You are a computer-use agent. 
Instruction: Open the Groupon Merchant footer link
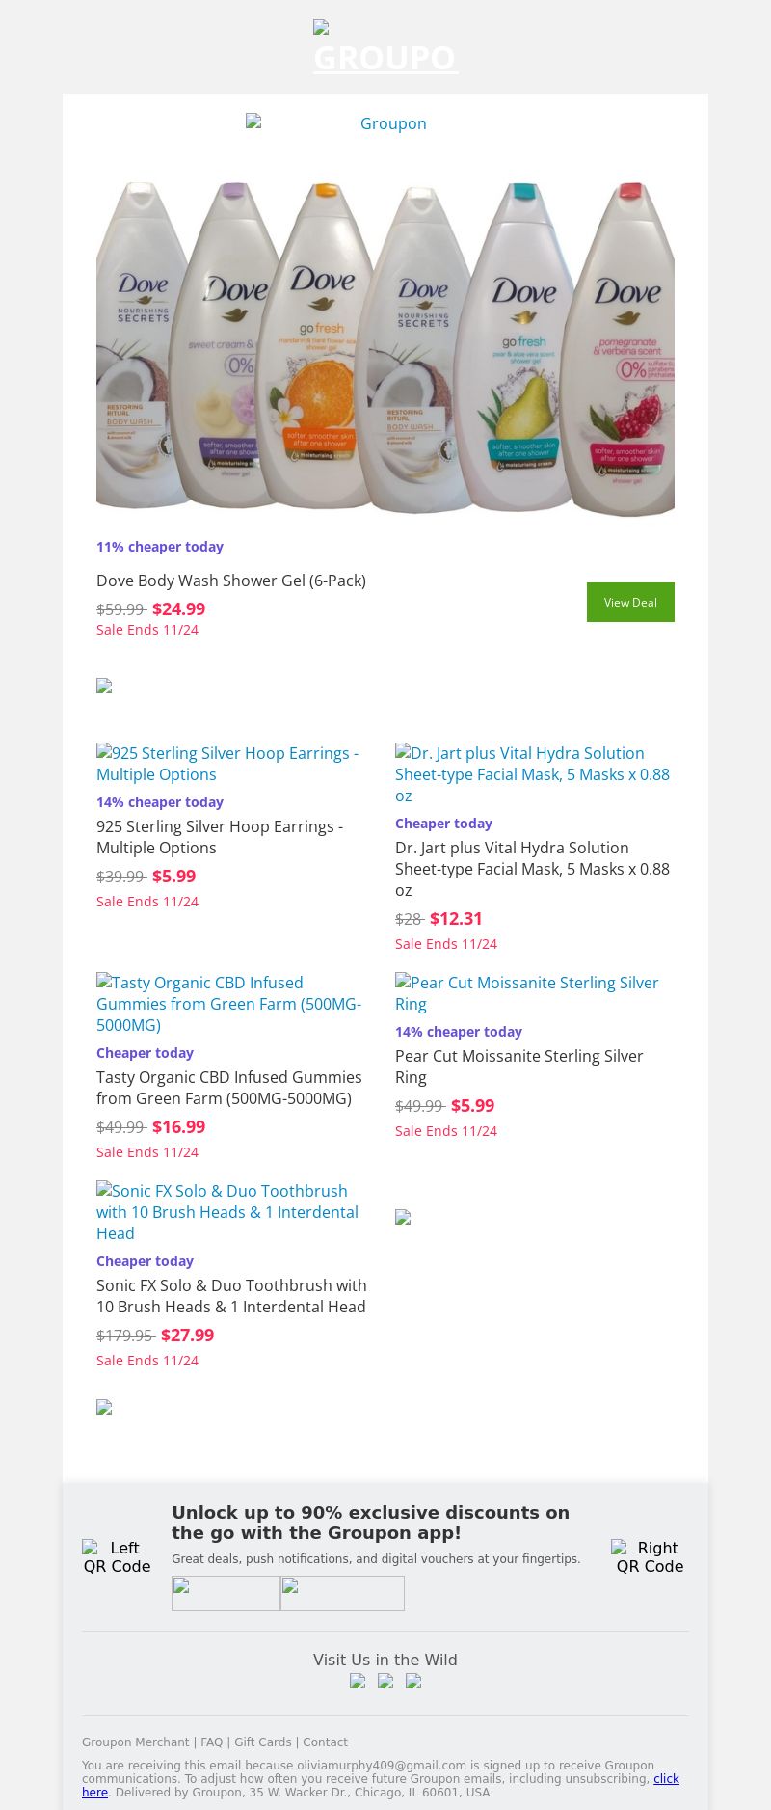pyautogui.click(x=135, y=1742)
